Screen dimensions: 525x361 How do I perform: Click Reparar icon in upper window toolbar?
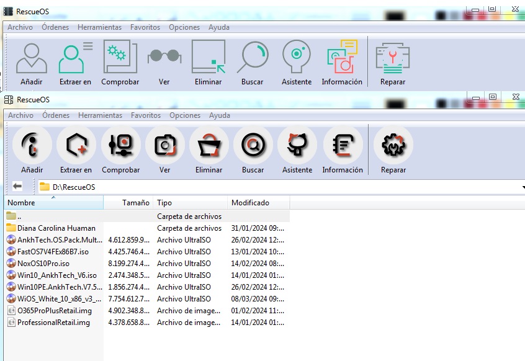tap(393, 58)
